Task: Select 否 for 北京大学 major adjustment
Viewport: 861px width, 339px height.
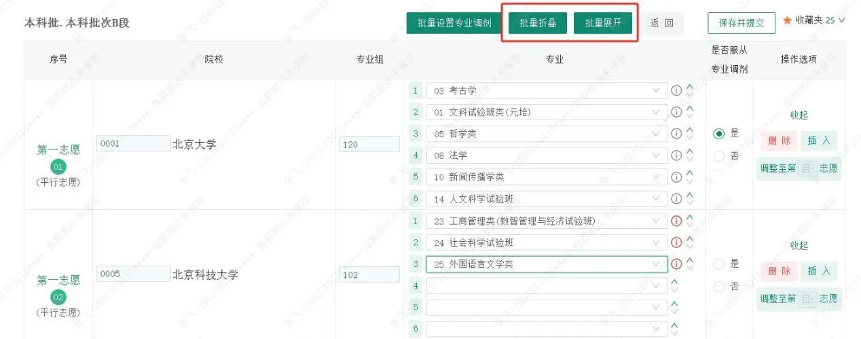Action: coord(719,156)
